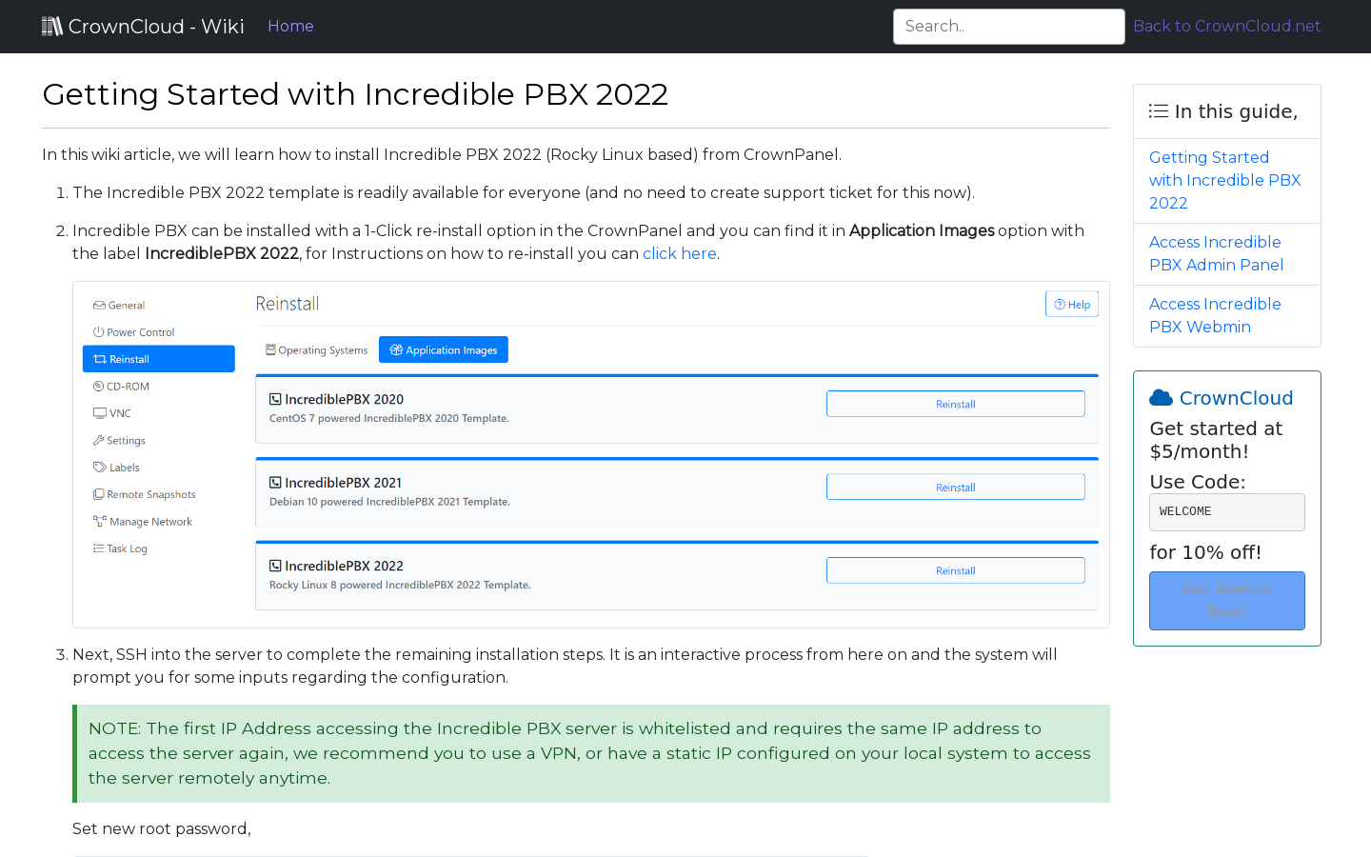Click the 'Set new root password,' text
The width and height of the screenshot is (1371, 857).
point(162,828)
